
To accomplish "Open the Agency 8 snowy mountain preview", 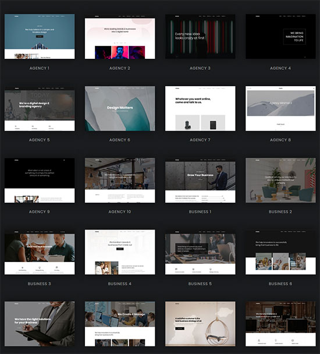I will tap(280, 108).
